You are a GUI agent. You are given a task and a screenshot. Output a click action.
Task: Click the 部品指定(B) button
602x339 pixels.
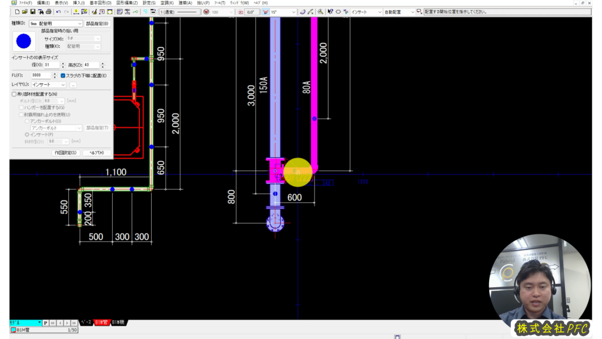click(x=97, y=24)
